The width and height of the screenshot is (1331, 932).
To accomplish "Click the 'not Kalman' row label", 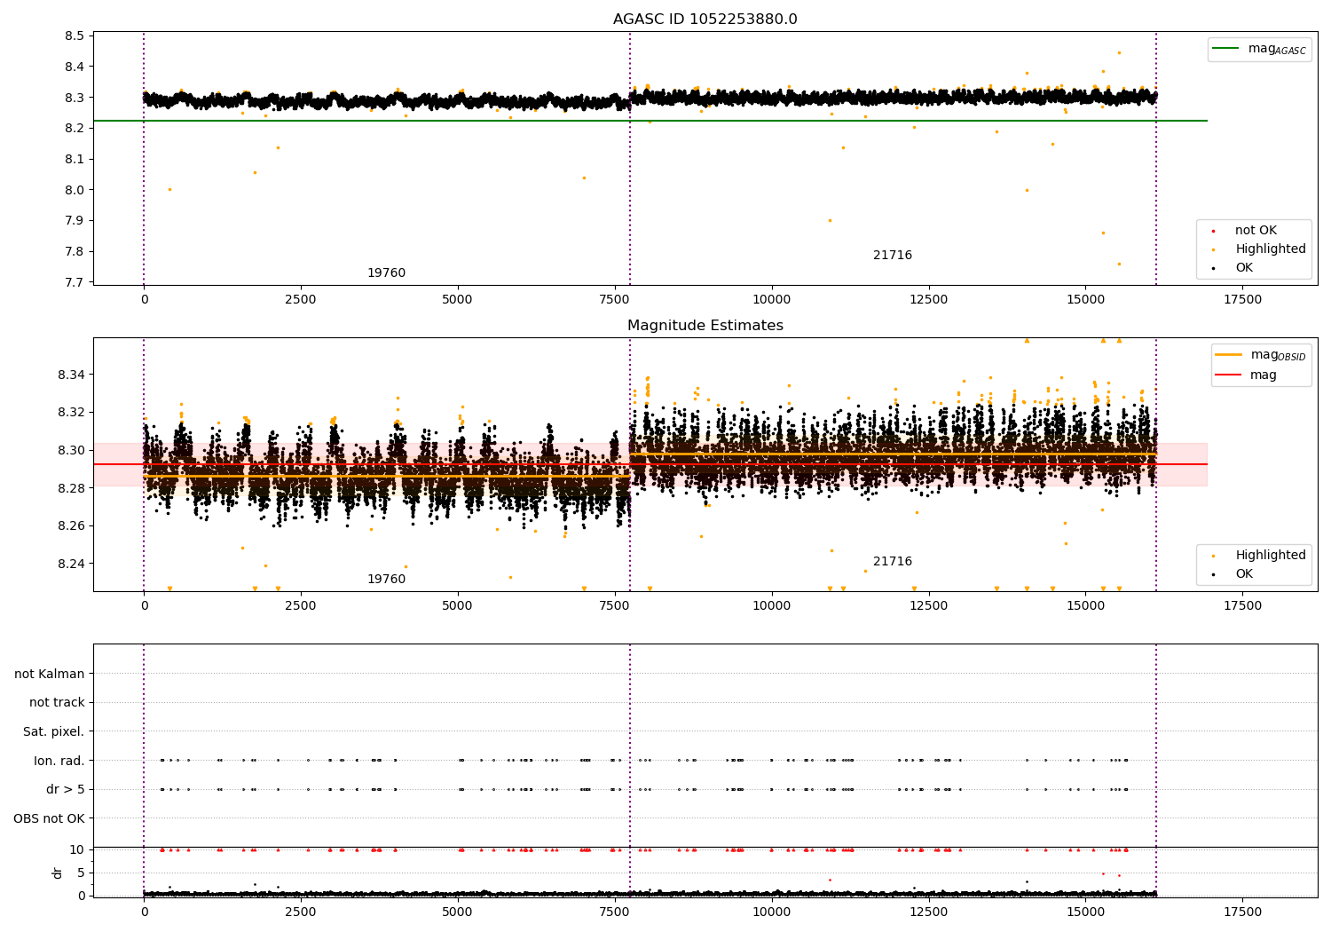I will (50, 675).
